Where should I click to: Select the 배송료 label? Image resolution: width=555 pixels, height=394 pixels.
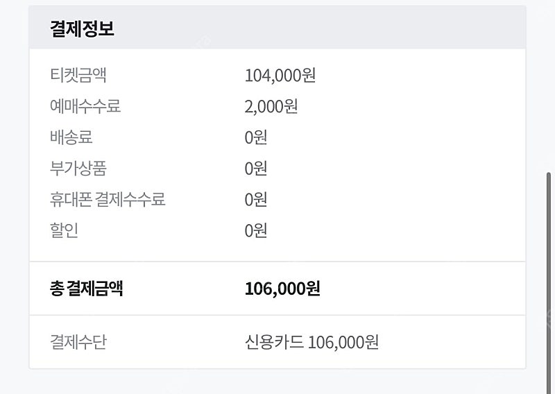coord(71,137)
